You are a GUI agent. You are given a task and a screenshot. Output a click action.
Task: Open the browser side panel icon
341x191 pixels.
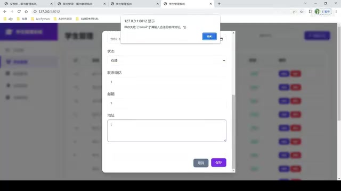pos(310,12)
